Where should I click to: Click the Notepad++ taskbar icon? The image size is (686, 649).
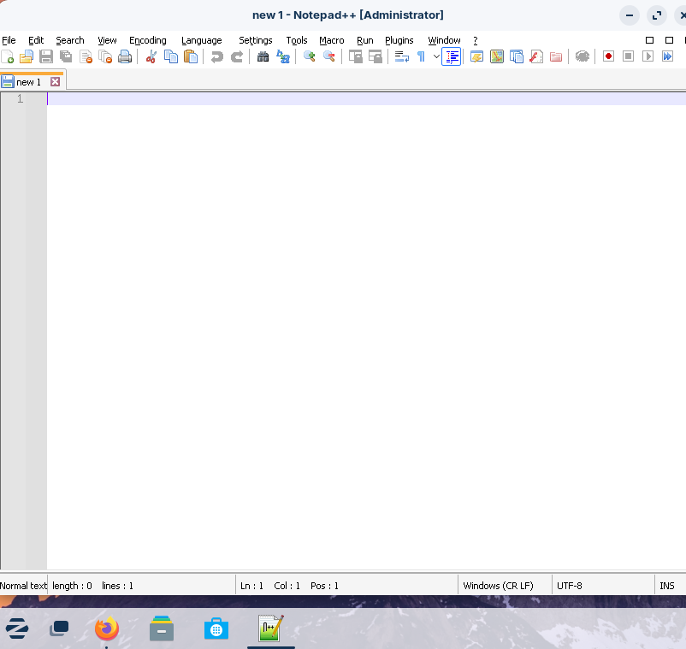(x=271, y=628)
